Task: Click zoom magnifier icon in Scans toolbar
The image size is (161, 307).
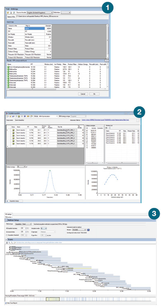Action: tap(9, 243)
